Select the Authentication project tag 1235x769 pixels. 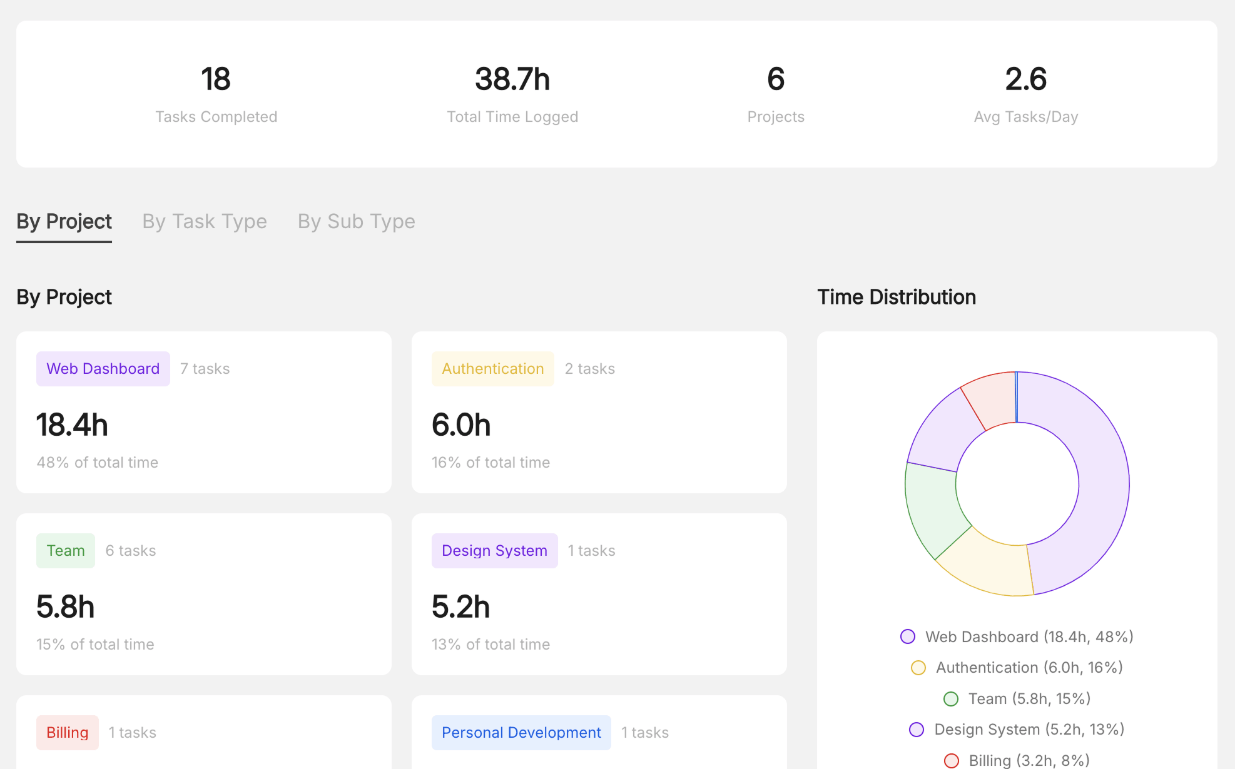click(492, 368)
